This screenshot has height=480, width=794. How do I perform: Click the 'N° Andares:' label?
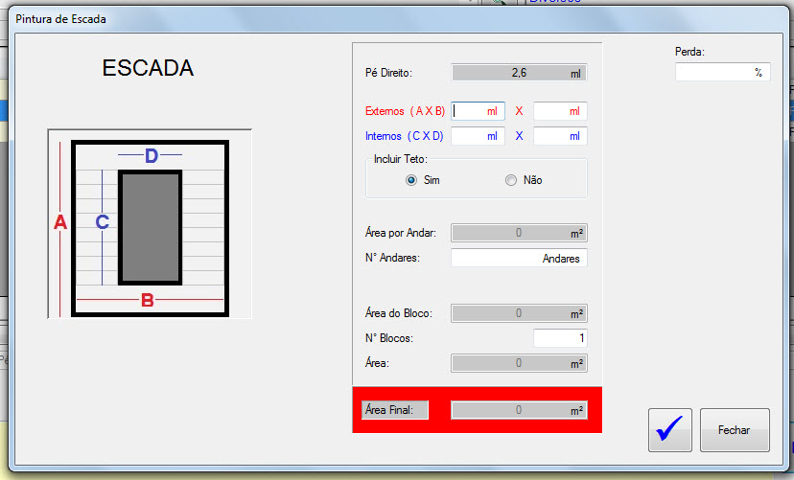[392, 258]
